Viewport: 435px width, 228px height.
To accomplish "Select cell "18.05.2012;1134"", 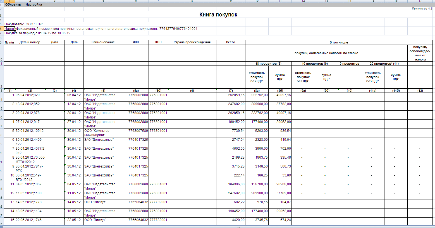I will click(30, 213).
